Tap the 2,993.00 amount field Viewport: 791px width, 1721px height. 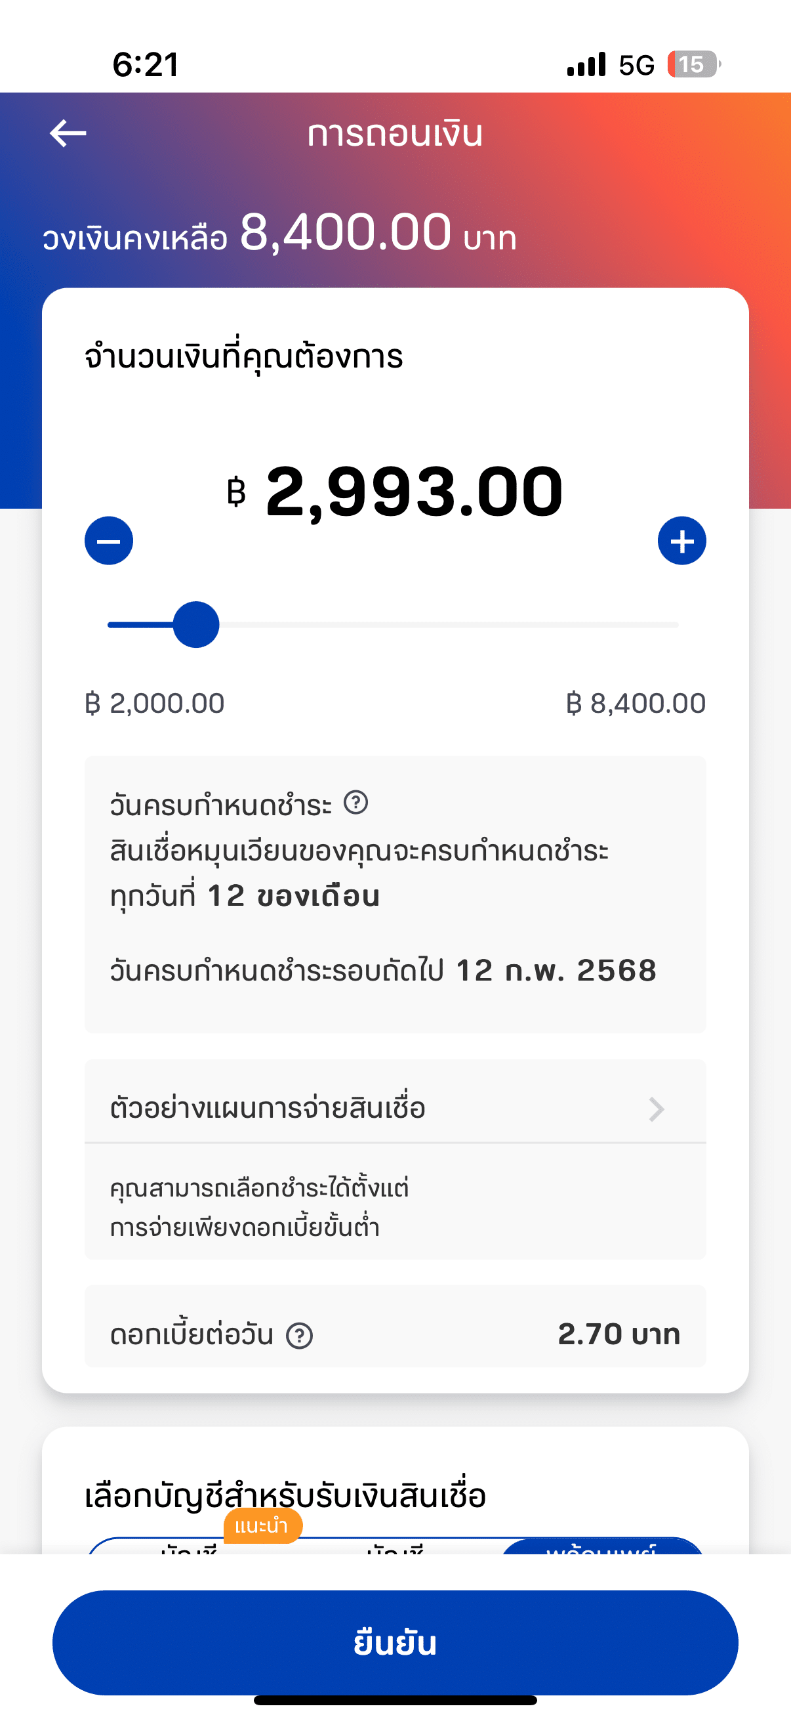pyautogui.click(x=414, y=492)
